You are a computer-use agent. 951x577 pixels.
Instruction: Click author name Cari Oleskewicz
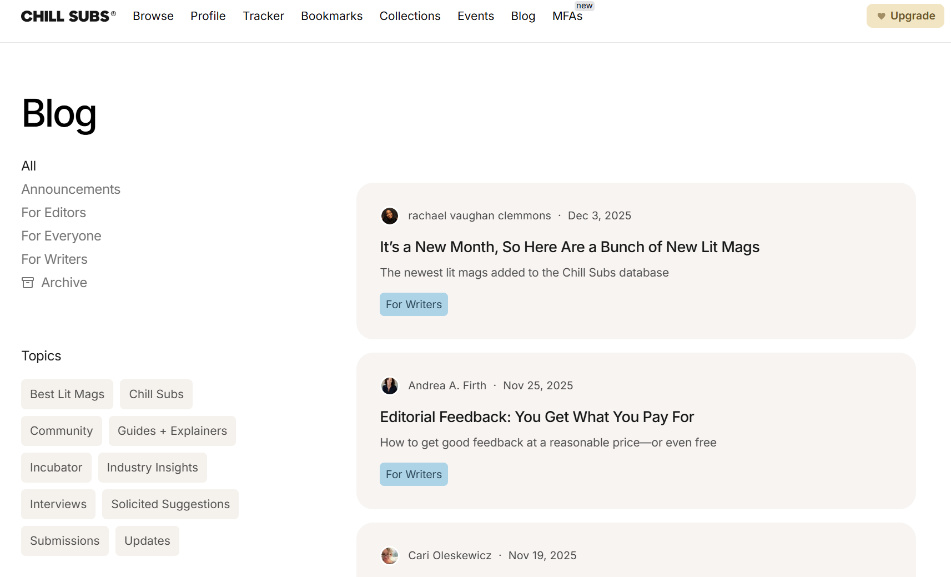pyautogui.click(x=450, y=556)
